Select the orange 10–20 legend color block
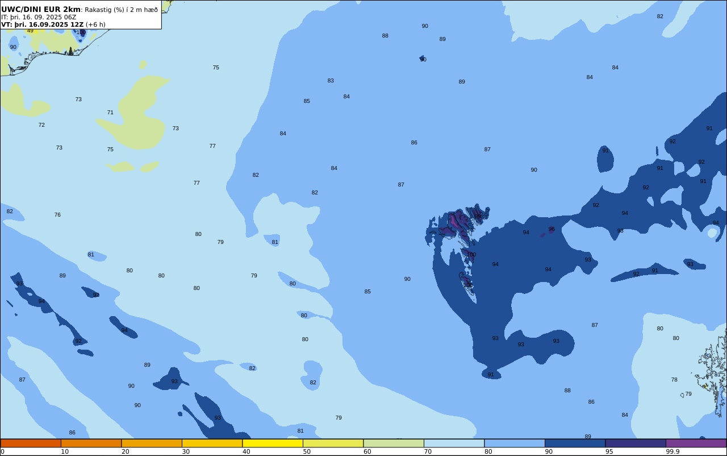Screen dimensions: 727x456 click(x=91, y=443)
